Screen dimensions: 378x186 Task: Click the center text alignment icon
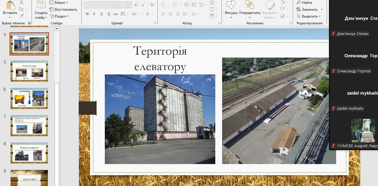[x=170, y=14]
